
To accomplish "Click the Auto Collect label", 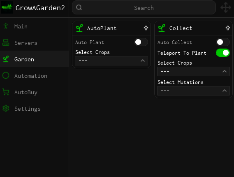I will (175, 42).
